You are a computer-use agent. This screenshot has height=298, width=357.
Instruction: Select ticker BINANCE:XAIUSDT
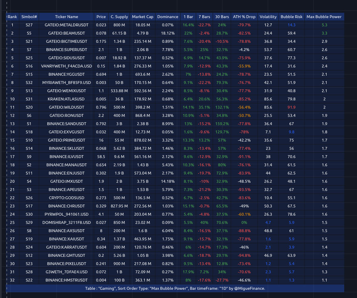[x=67, y=239]
